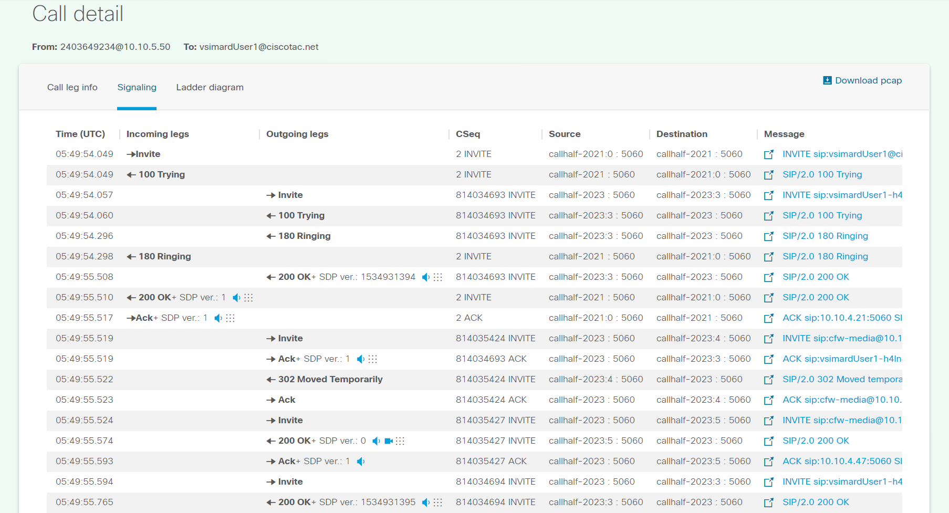Switch to the Ladder diagram tab
Viewport: 949px width, 513px height.
210,87
